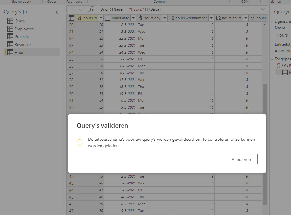This screenshot has height=215, width=291.
Task: Click the Opties ribbon group label
Action: pyautogui.click(x=52, y=2)
